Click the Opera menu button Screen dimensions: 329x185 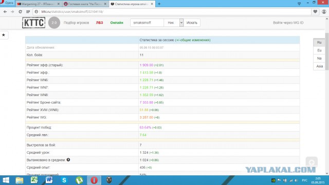click(x=7, y=3)
